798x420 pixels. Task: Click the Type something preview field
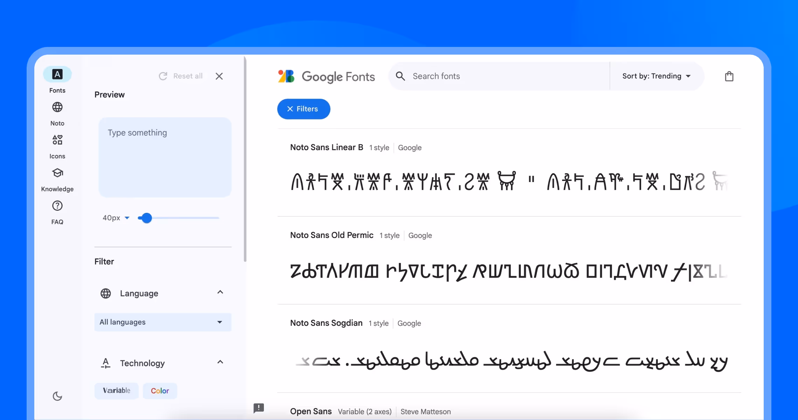[165, 157]
